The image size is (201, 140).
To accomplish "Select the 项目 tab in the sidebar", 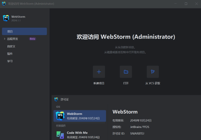I will [x=24, y=32].
